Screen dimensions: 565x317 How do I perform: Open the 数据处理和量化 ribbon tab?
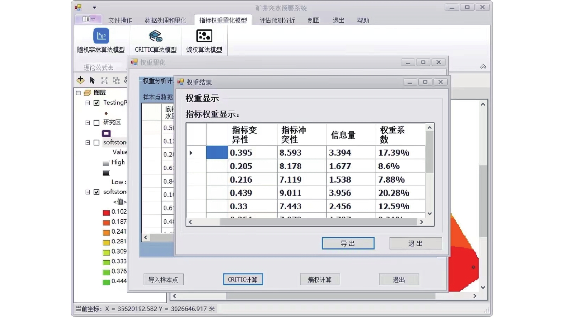pyautogui.click(x=165, y=20)
